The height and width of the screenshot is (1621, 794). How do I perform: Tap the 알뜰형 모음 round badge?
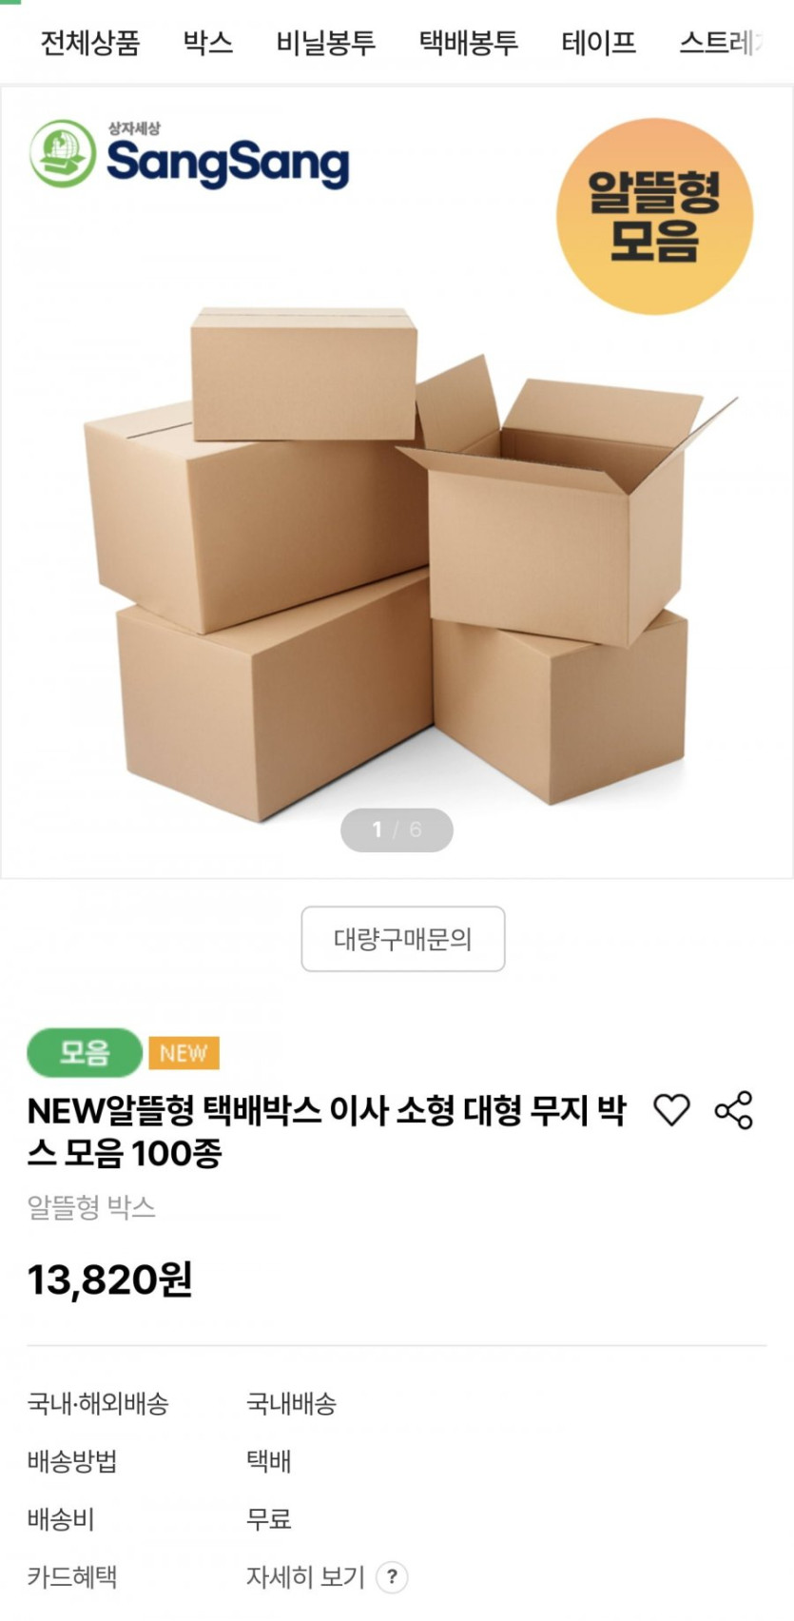tap(655, 217)
